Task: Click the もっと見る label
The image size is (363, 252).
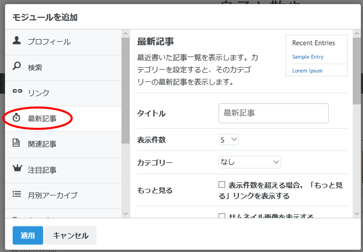Action: click(x=155, y=190)
